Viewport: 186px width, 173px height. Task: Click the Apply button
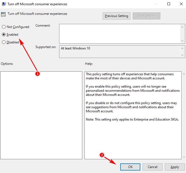[175, 167]
